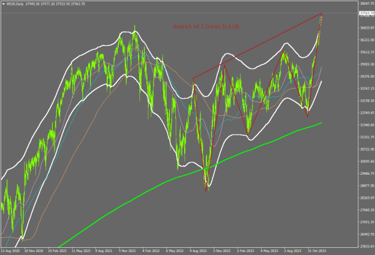
Task: Click the 28877.90 price axis label
Action: pos(367,186)
